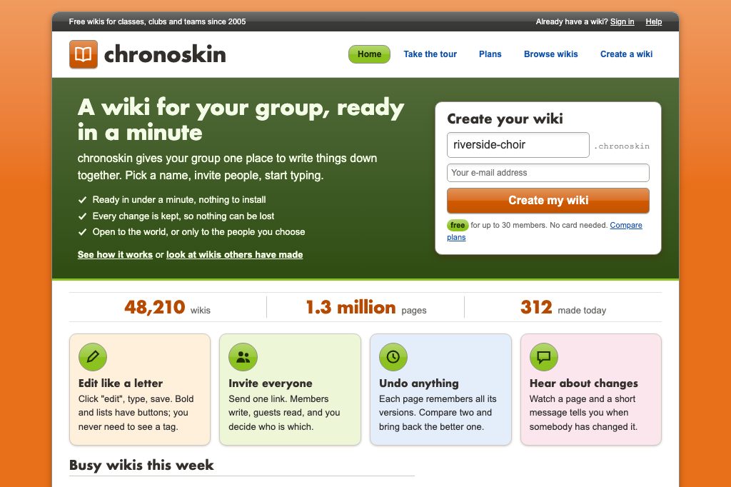Click the 48,210 wikis statistic
The image size is (731, 487).
coord(167,307)
